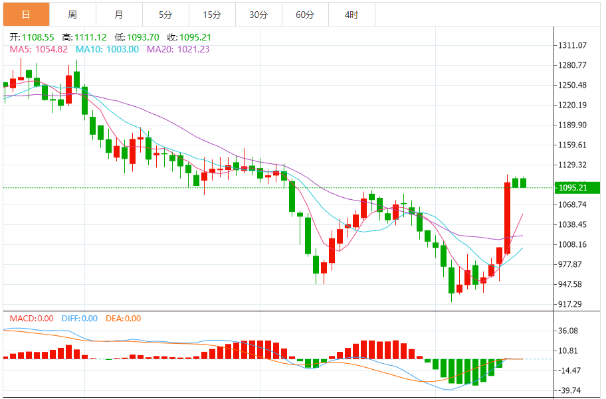Click the MA10: 1003.00 indicator label
The image size is (606, 399).
pyautogui.click(x=107, y=49)
